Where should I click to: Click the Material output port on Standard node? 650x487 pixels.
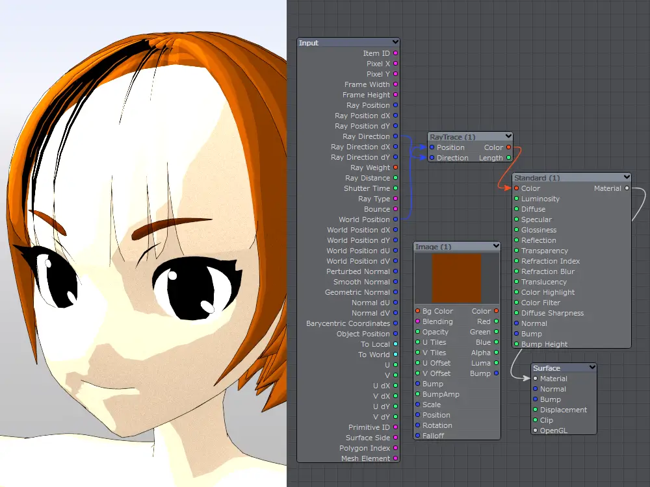pos(627,188)
